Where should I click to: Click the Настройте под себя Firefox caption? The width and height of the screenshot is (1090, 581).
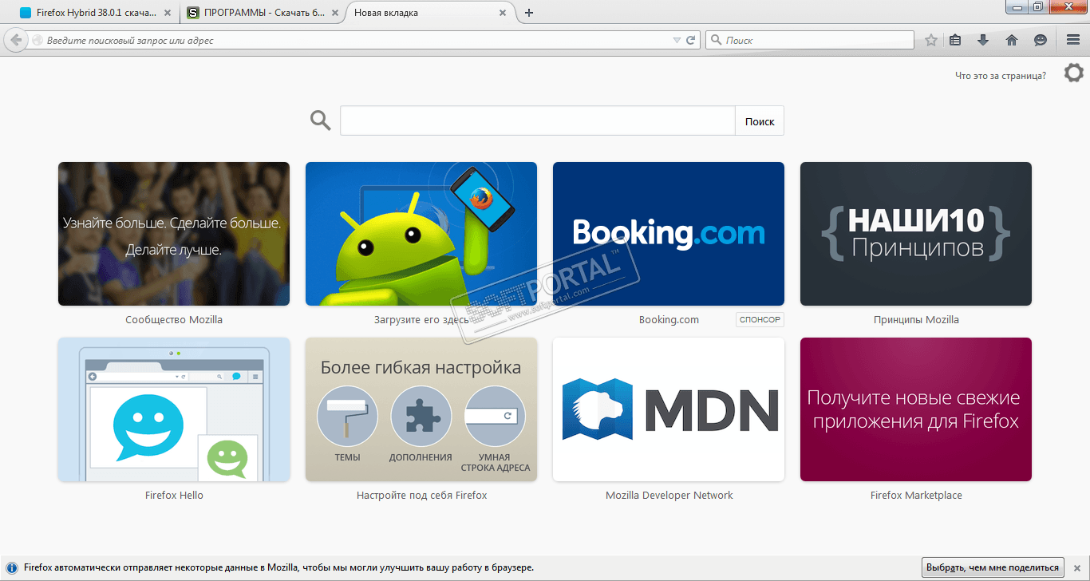421,496
